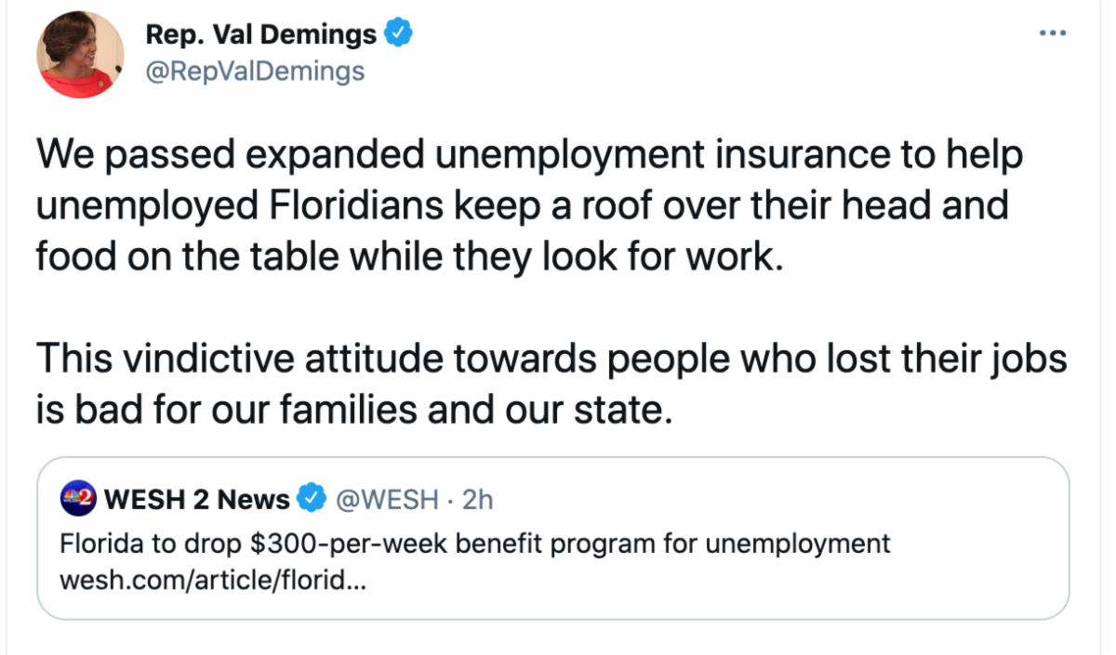Select the quoted headline about Florida dropping benefits

(x=474, y=544)
